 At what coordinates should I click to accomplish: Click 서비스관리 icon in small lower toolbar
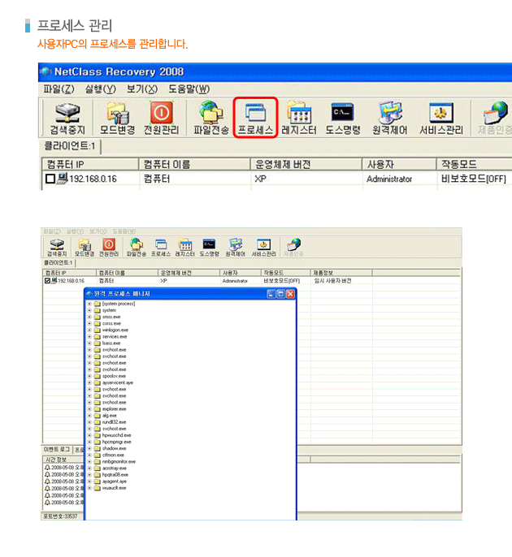[264, 248]
